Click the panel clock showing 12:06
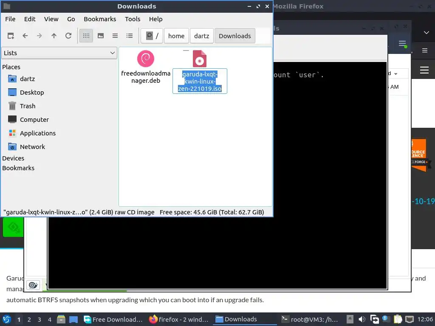 [x=425, y=319]
